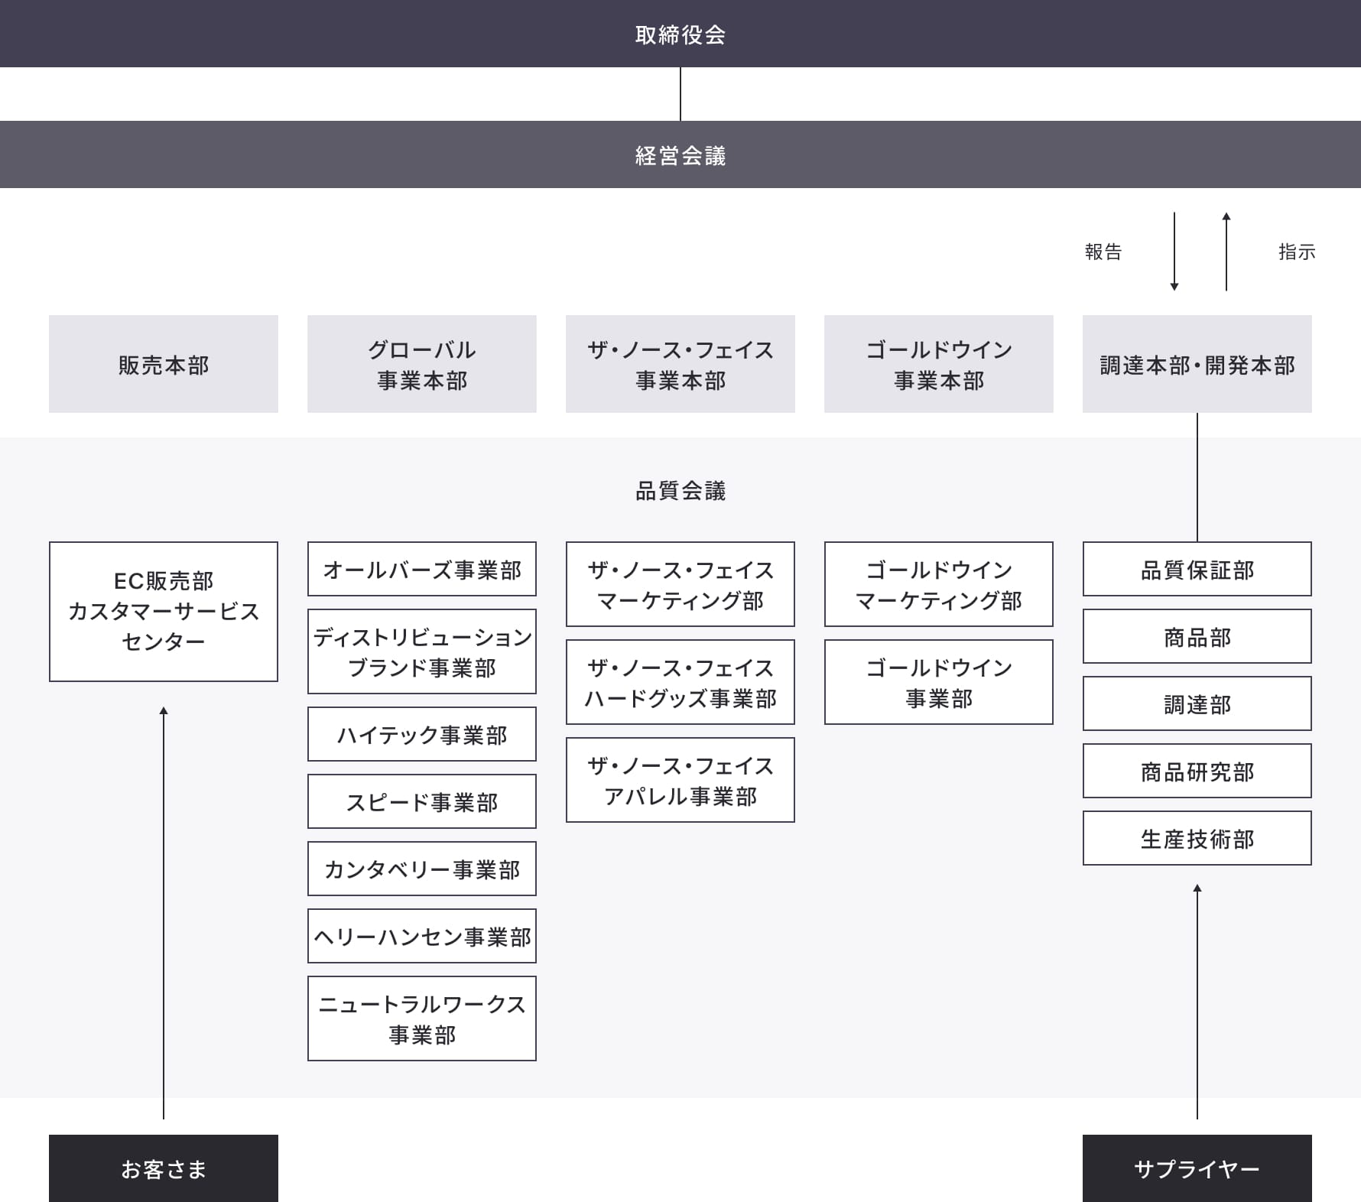Select ザ・ノース・フェイス アパレル事業部

coord(680,780)
